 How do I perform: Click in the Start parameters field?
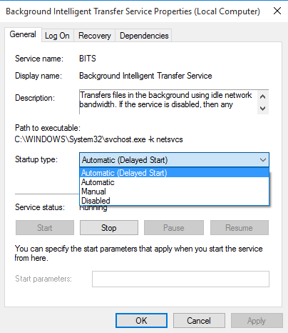180,279
